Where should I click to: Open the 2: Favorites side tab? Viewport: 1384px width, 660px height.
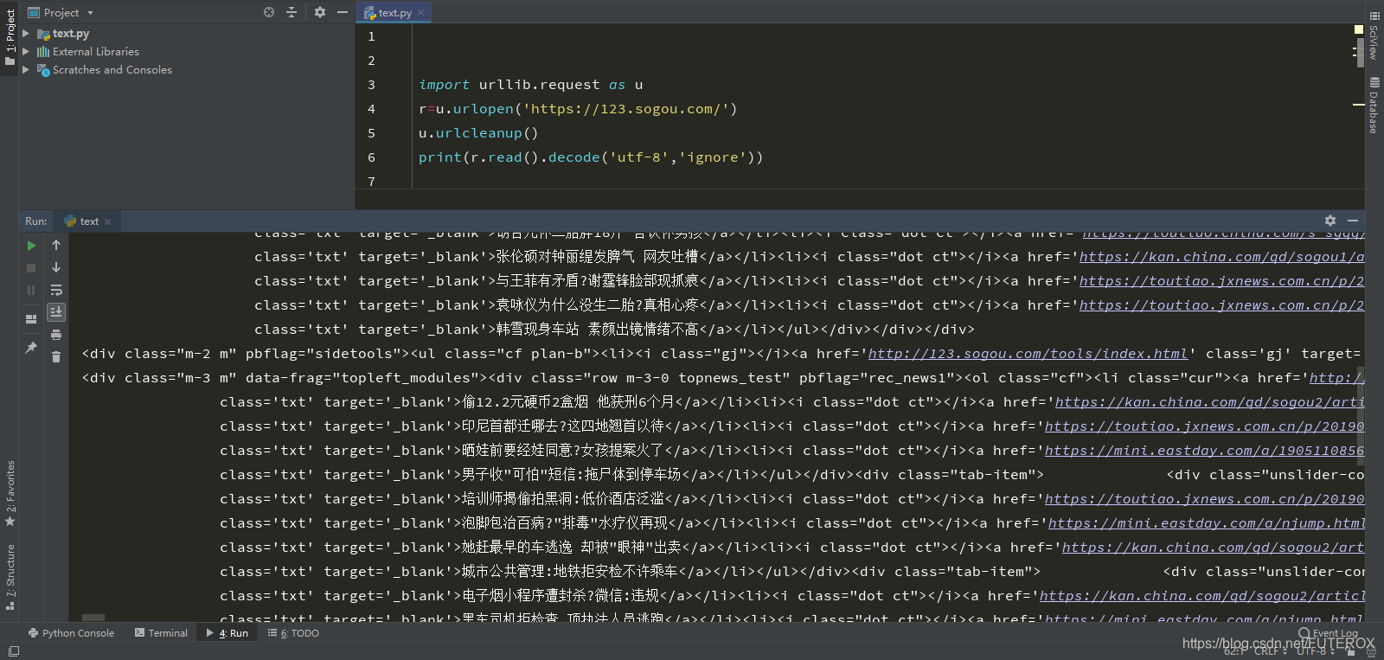coord(10,493)
